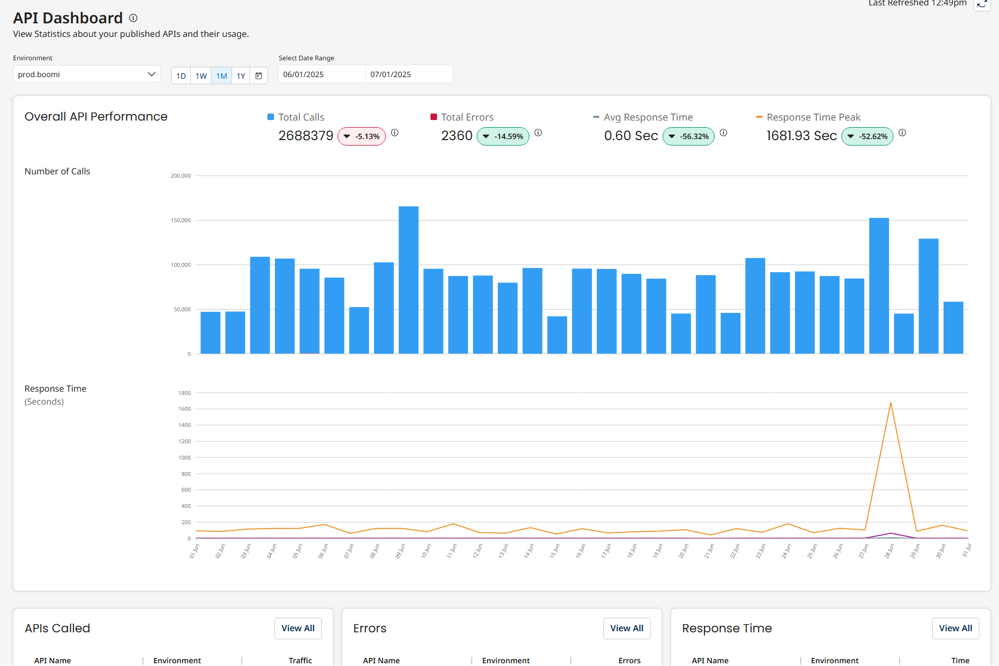The height and width of the screenshot is (666, 999).
Task: Click View All in APIs Called panel
Action: click(298, 629)
